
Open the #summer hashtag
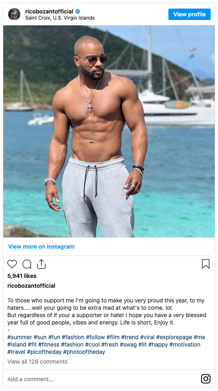pos(20,337)
